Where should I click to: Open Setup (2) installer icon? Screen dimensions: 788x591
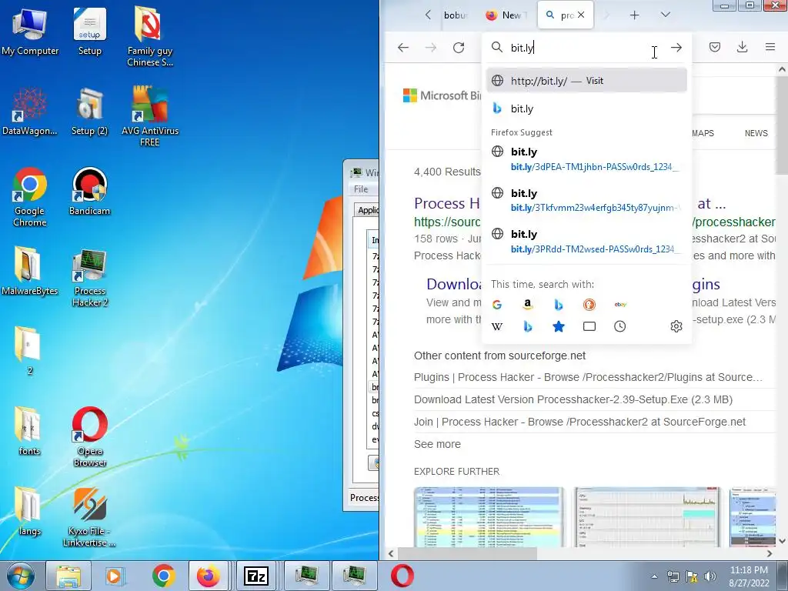[x=89, y=112]
